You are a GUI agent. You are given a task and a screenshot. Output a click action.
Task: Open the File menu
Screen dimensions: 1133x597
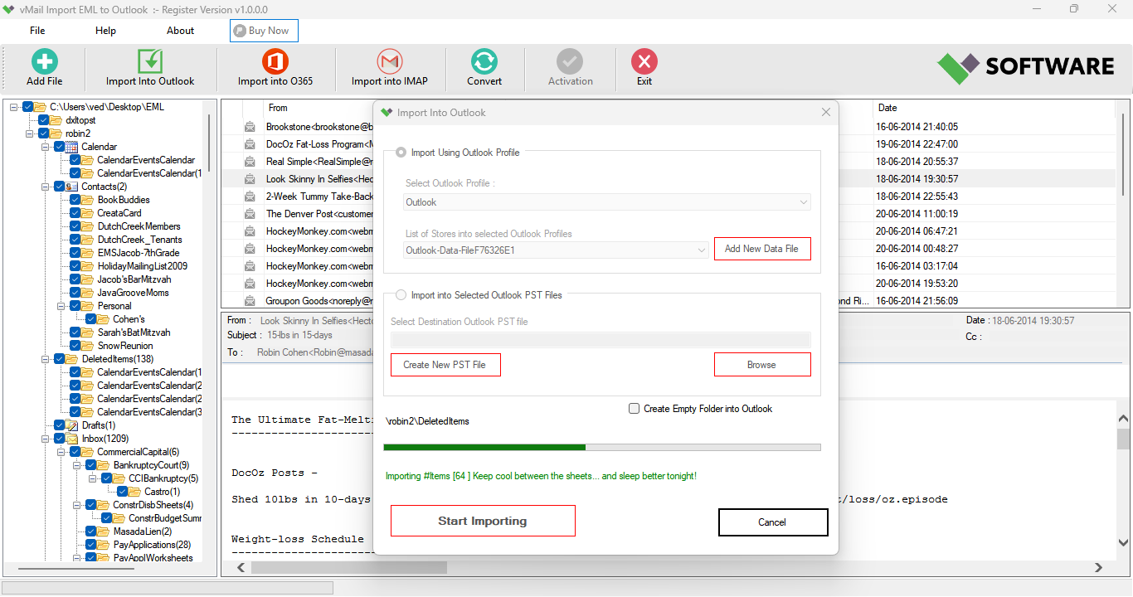37,31
